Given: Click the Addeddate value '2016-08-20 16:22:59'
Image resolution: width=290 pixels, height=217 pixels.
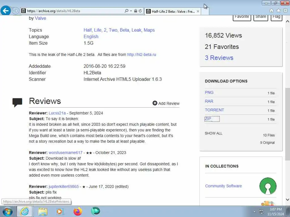Looking at the screenshot, I should (105, 66).
